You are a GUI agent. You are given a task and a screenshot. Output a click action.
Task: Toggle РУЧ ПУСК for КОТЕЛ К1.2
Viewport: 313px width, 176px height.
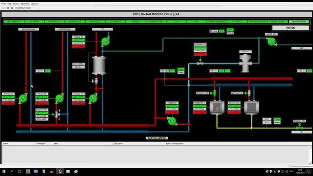point(234,109)
